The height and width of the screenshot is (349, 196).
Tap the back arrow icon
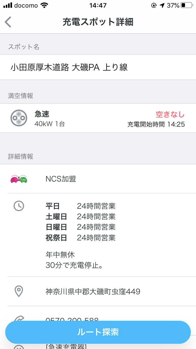click(x=8, y=22)
